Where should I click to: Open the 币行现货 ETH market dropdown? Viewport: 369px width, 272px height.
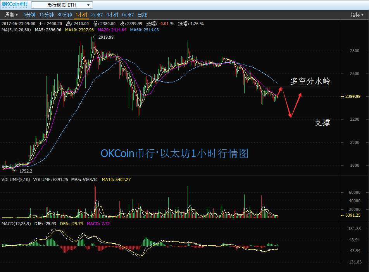(62, 5)
